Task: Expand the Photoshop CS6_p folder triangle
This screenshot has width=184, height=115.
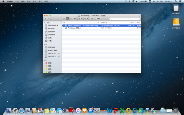Action: pyautogui.click(x=63, y=28)
